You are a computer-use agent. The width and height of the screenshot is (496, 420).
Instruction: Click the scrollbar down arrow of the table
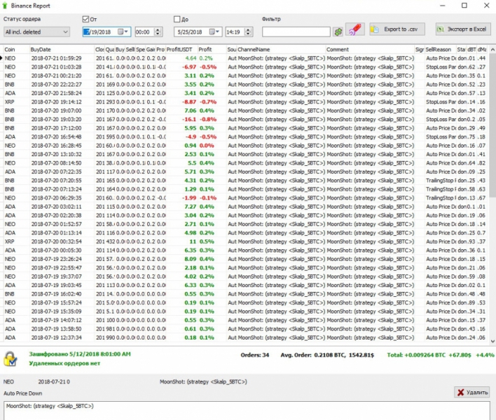pos(492,342)
